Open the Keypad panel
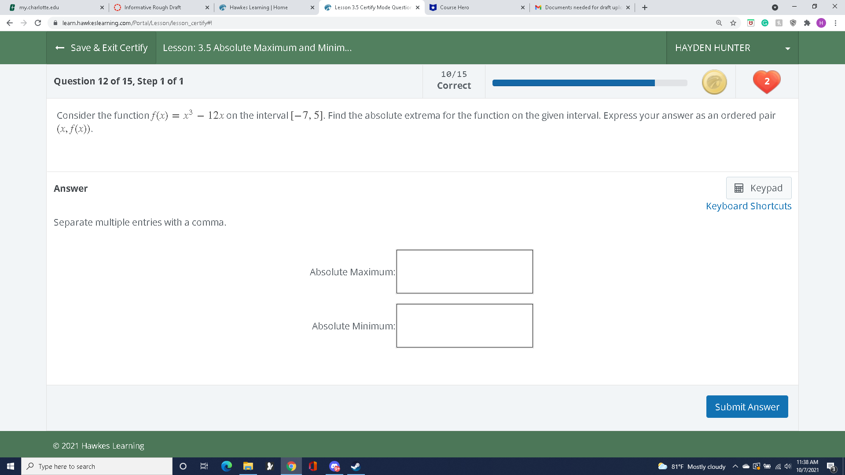This screenshot has height=475, width=845. pyautogui.click(x=758, y=188)
